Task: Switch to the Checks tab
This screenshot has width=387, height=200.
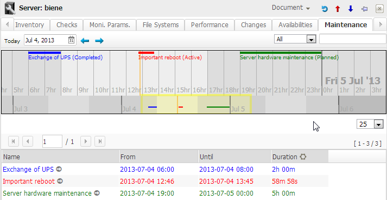Action: point(67,25)
